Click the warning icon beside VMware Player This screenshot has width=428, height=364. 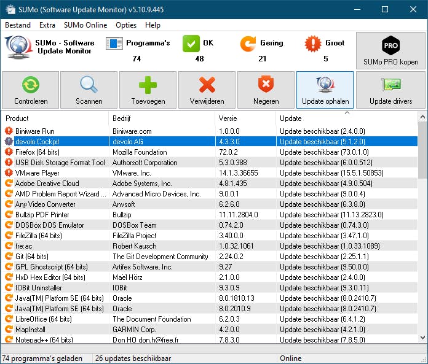click(9, 172)
